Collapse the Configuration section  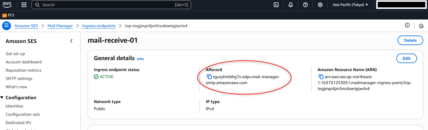point(2,98)
